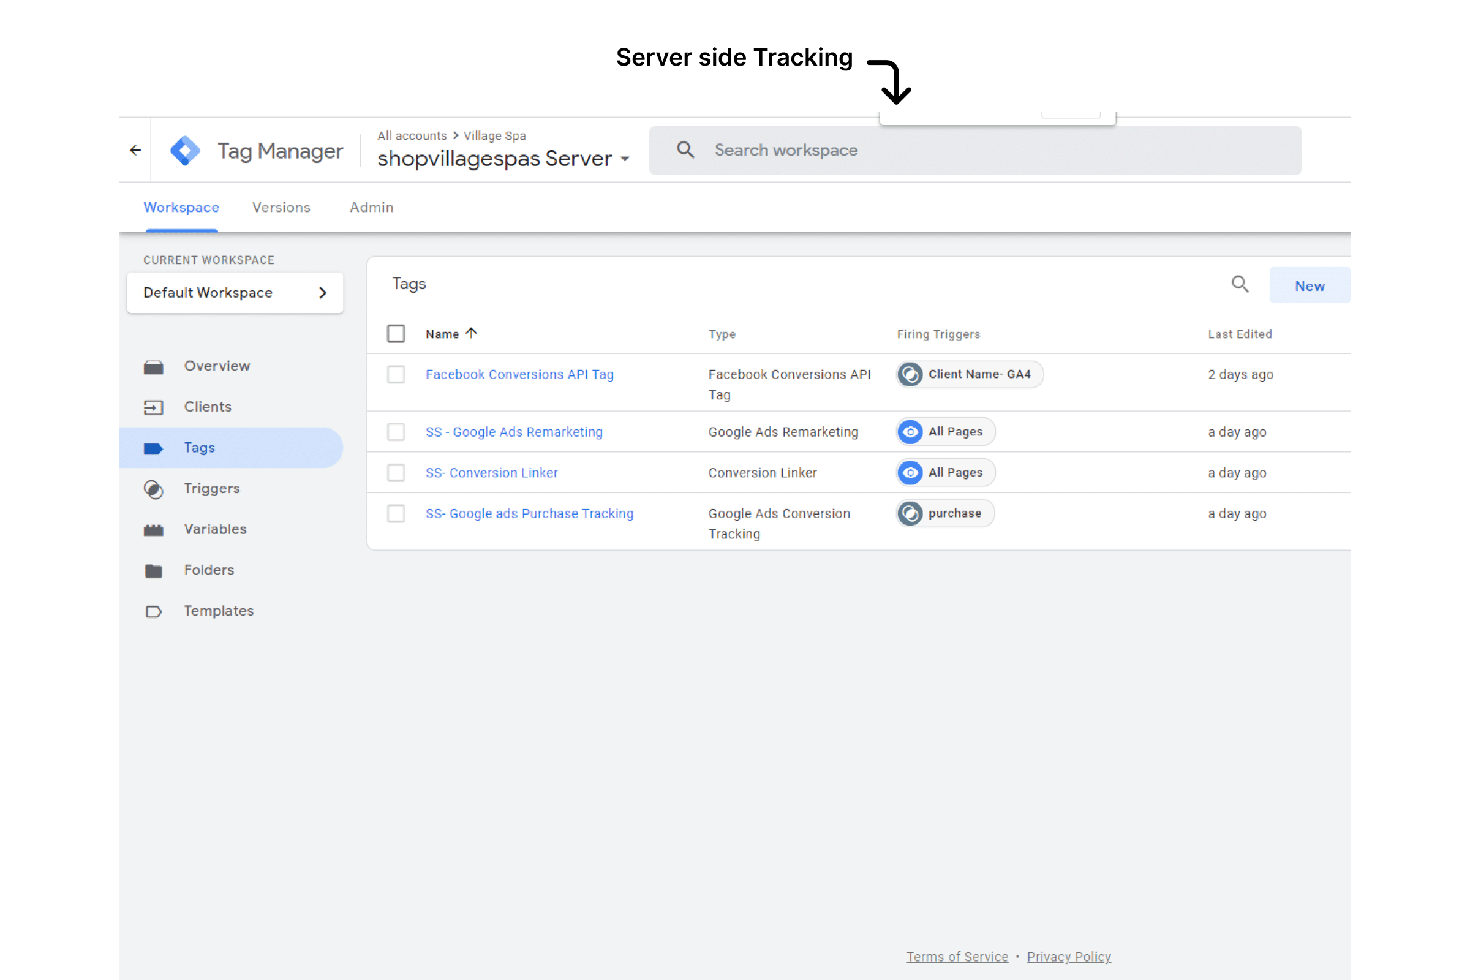Click the Search workspace input field
Viewport: 1470px width, 980px height.
coord(975,151)
